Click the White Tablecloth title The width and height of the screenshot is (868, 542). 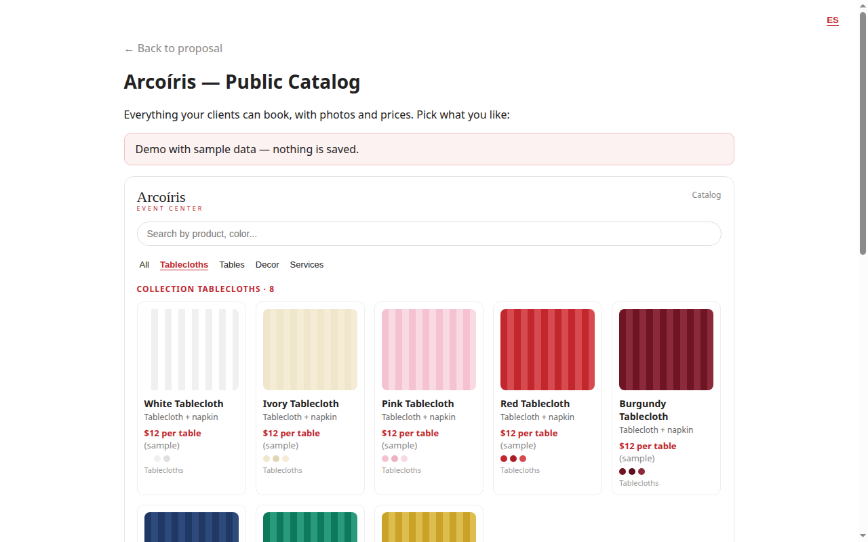point(184,404)
